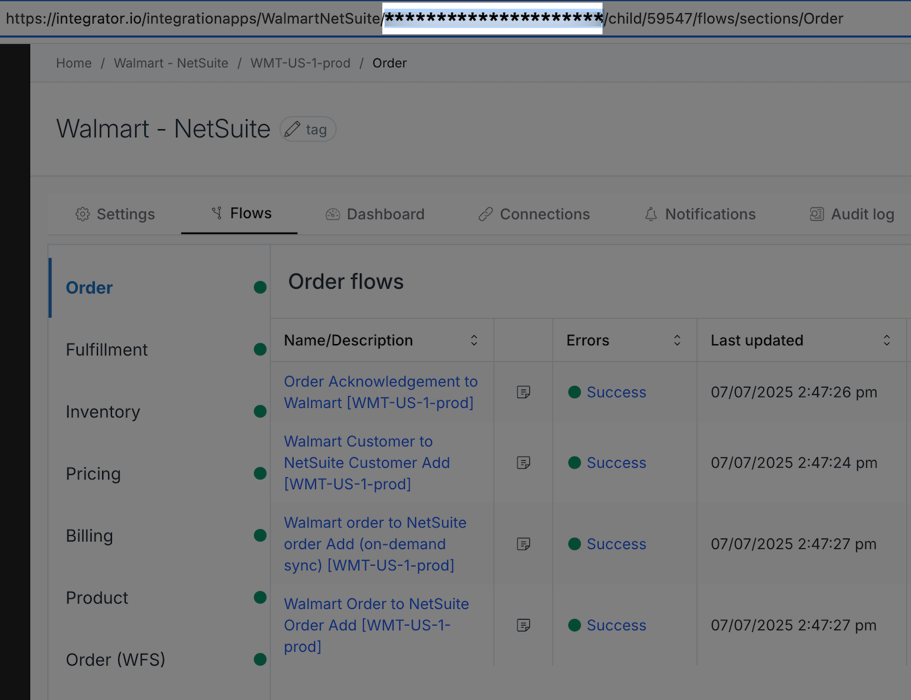Screen dimensions: 911x700
Task: Click the browser address bar URL
Action: pos(425,18)
